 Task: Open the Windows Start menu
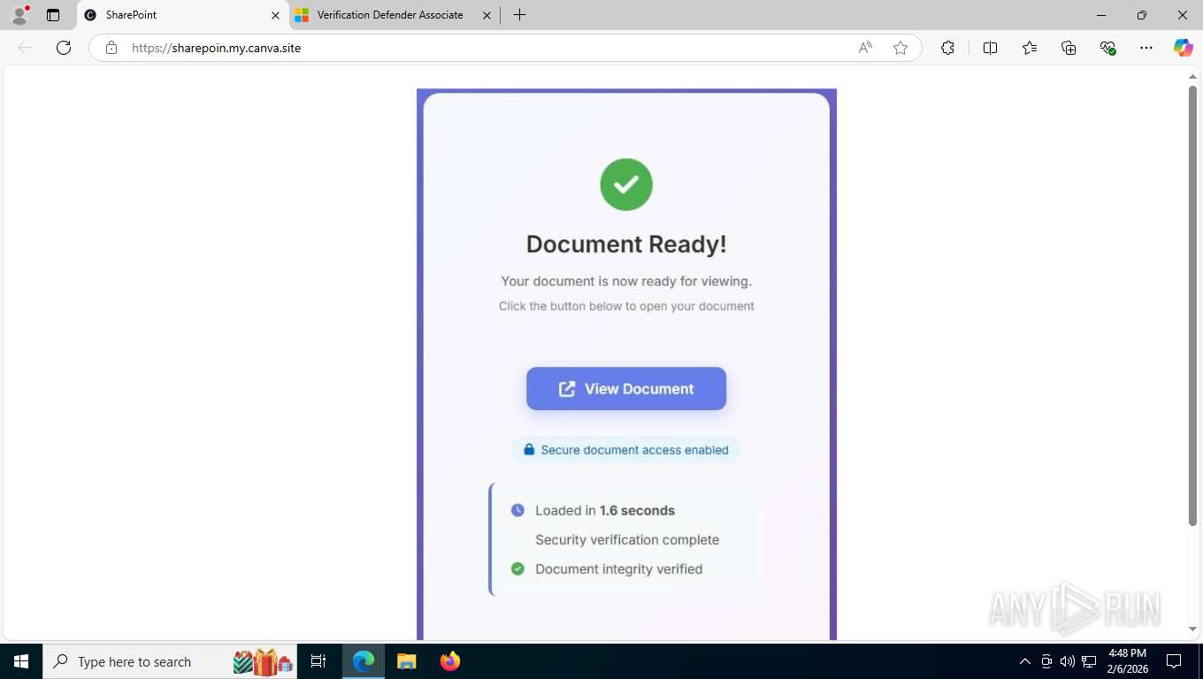(21, 661)
